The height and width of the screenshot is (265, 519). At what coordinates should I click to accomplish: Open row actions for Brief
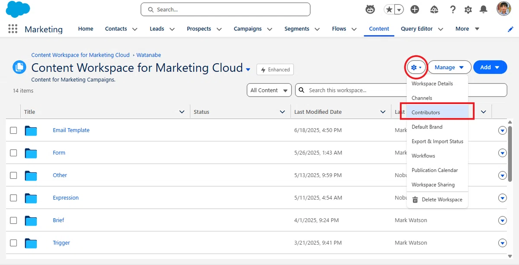click(503, 220)
